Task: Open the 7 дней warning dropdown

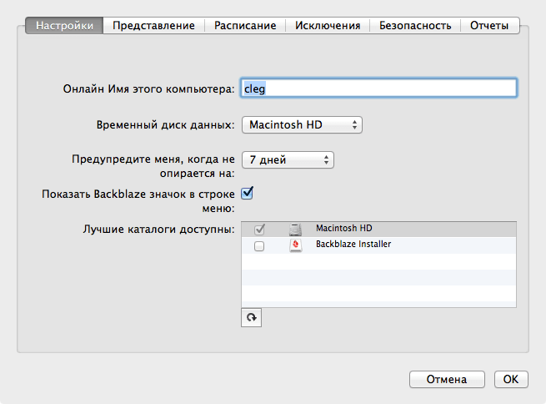Action: 288,160
